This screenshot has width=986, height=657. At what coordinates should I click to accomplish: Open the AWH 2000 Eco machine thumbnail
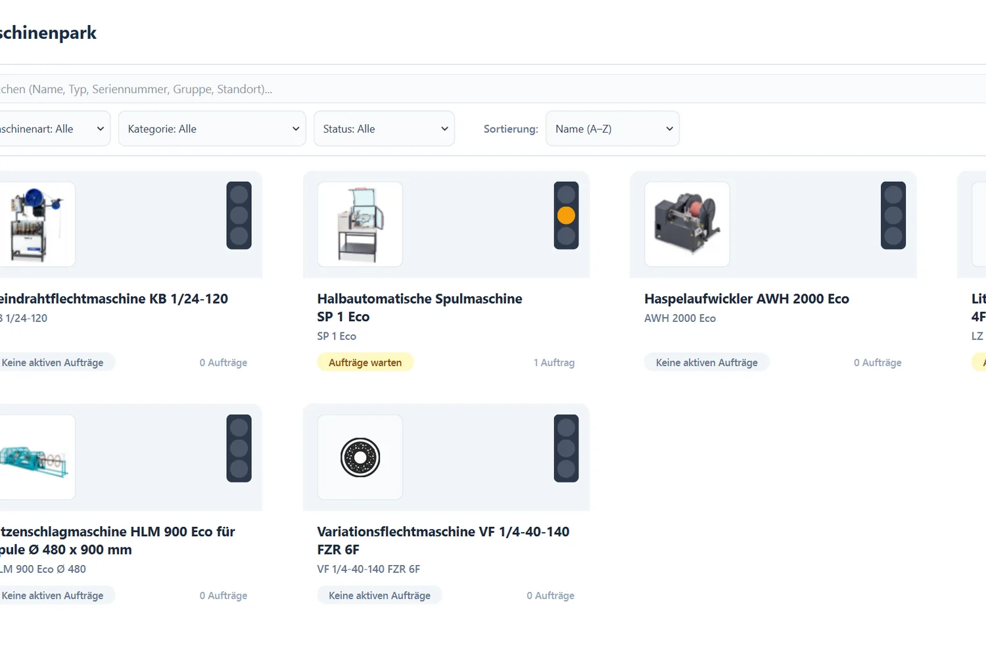pyautogui.click(x=687, y=224)
